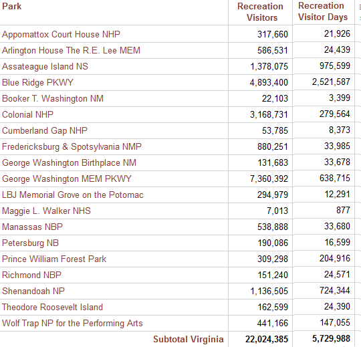
Task: Select visitors value 309,298
Action: tap(273, 259)
